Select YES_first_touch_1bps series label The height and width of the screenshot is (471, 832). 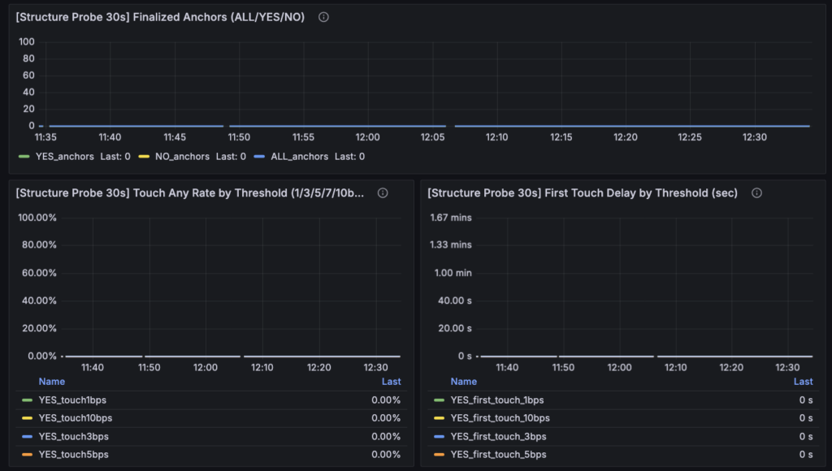pyautogui.click(x=496, y=400)
